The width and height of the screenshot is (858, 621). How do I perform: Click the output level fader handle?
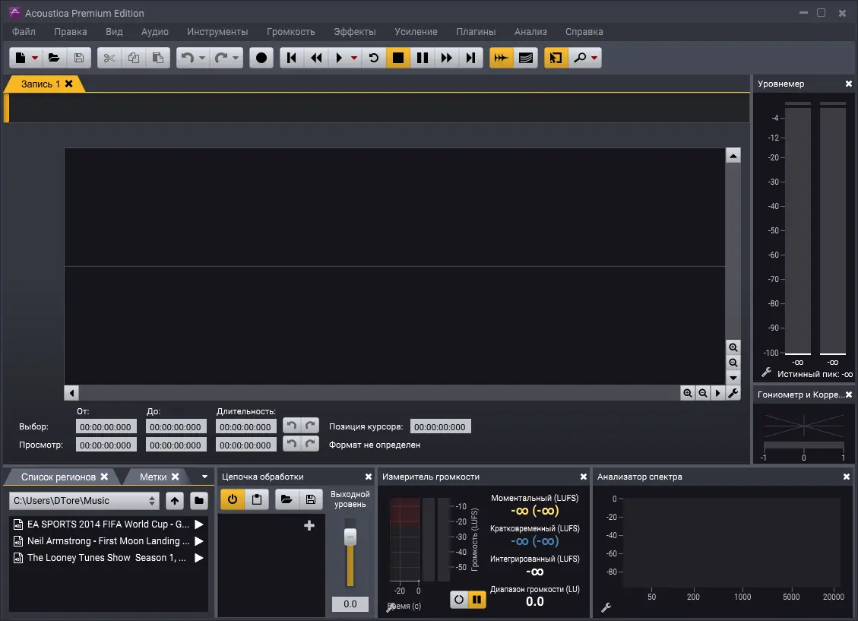tap(350, 537)
